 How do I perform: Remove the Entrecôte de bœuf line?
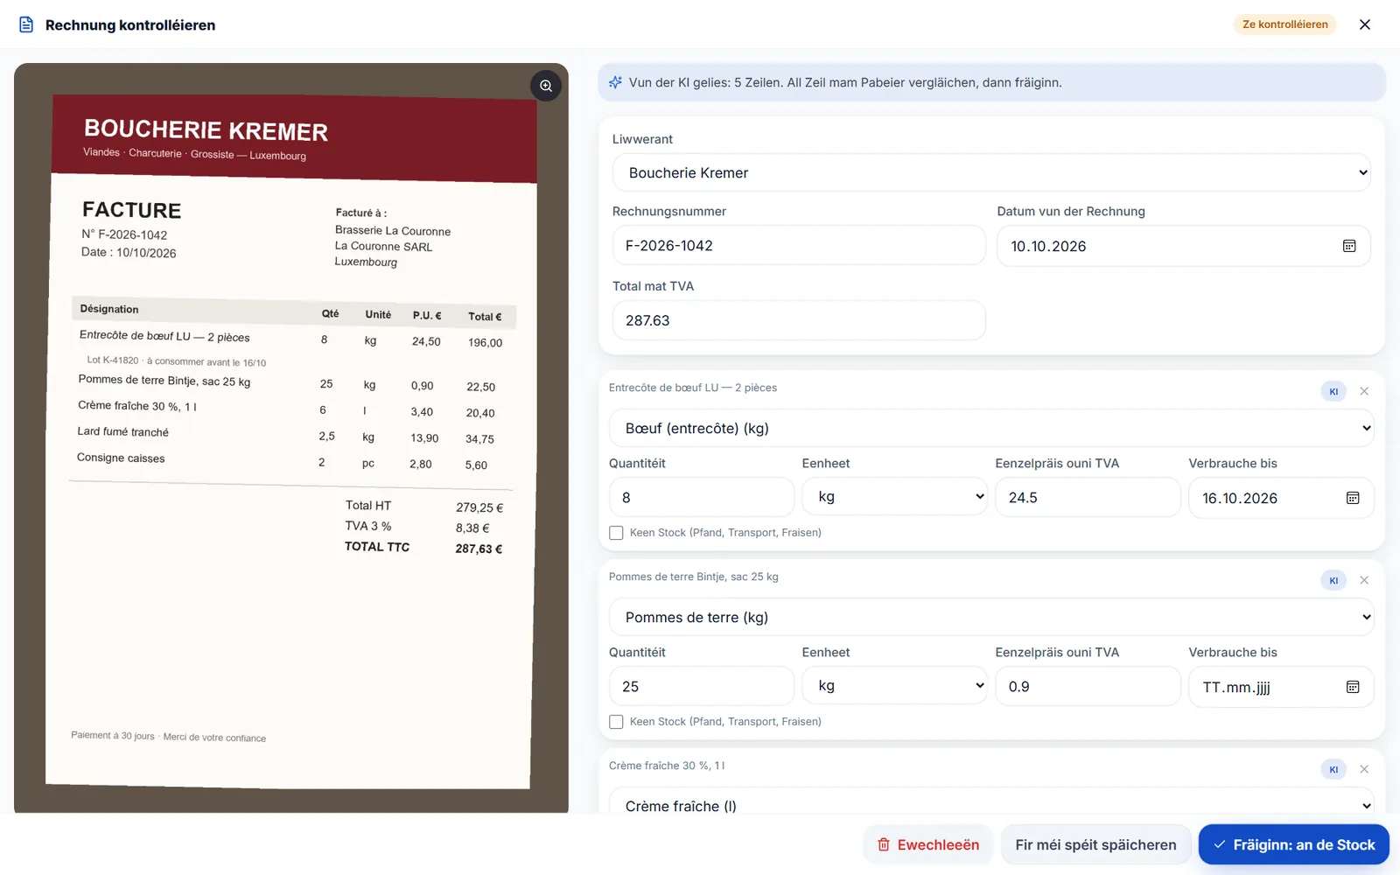[1364, 391]
